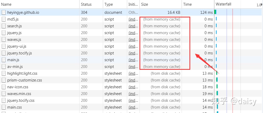Sort by the Type column header
The height and width of the screenshot is (113, 263).
tap(109, 4)
